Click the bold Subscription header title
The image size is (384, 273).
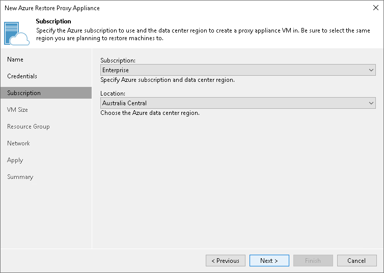pos(53,21)
